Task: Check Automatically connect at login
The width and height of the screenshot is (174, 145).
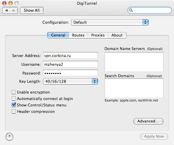Action: [14, 99]
